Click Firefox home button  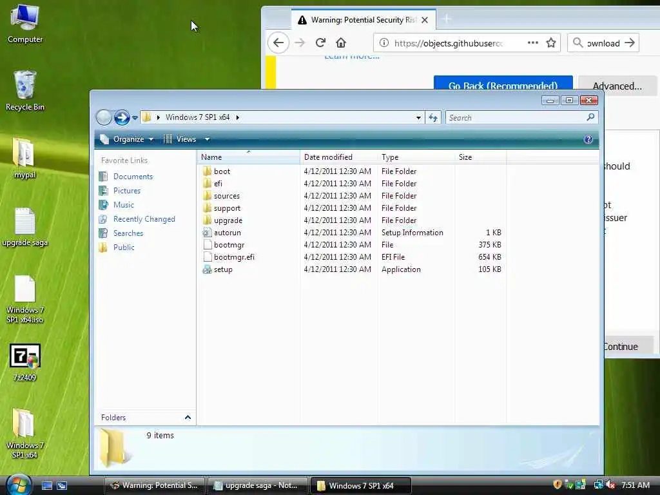(341, 43)
